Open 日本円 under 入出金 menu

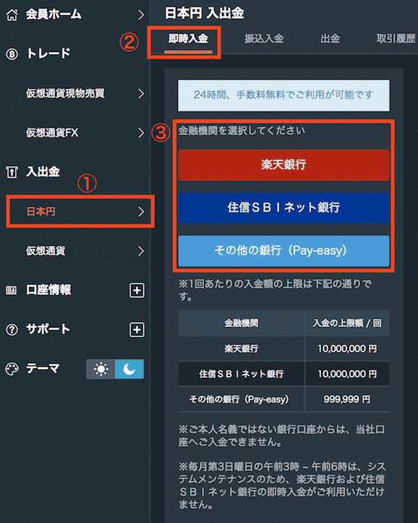coord(80,211)
